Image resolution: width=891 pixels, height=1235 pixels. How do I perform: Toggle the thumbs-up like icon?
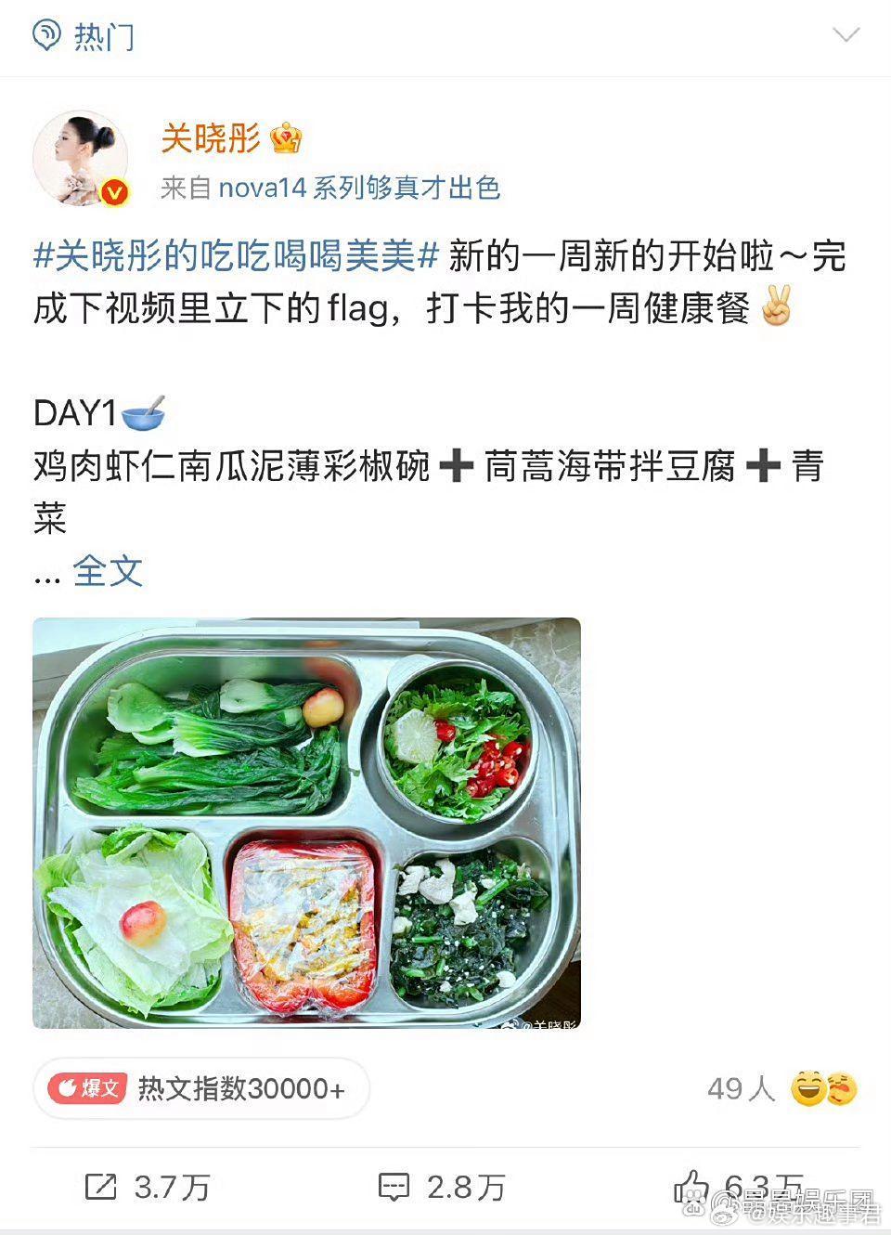691,1186
